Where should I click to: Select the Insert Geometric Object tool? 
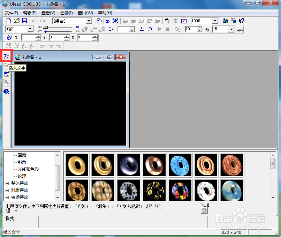click(x=6, y=91)
